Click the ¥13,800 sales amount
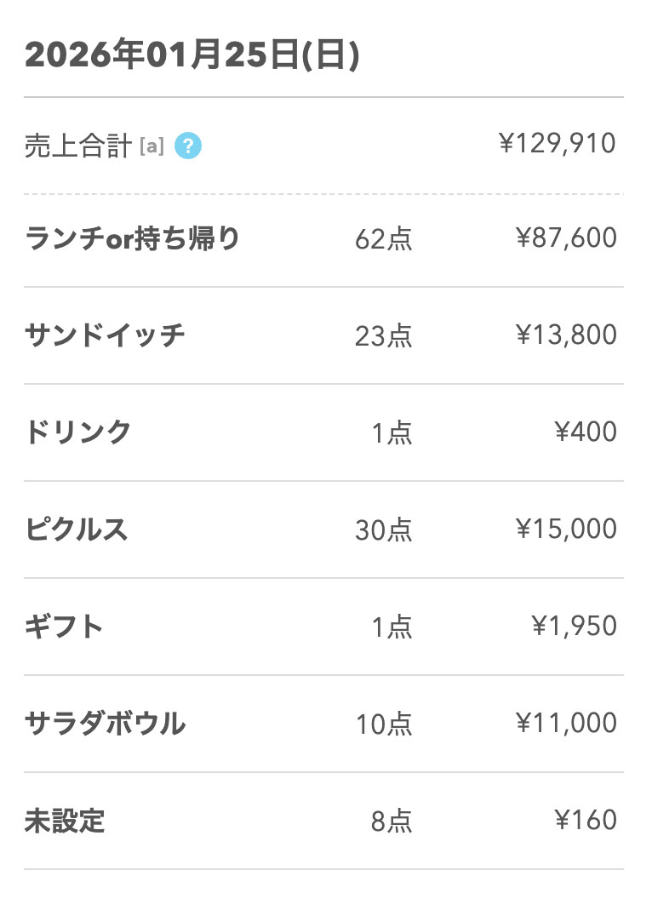 (566, 335)
